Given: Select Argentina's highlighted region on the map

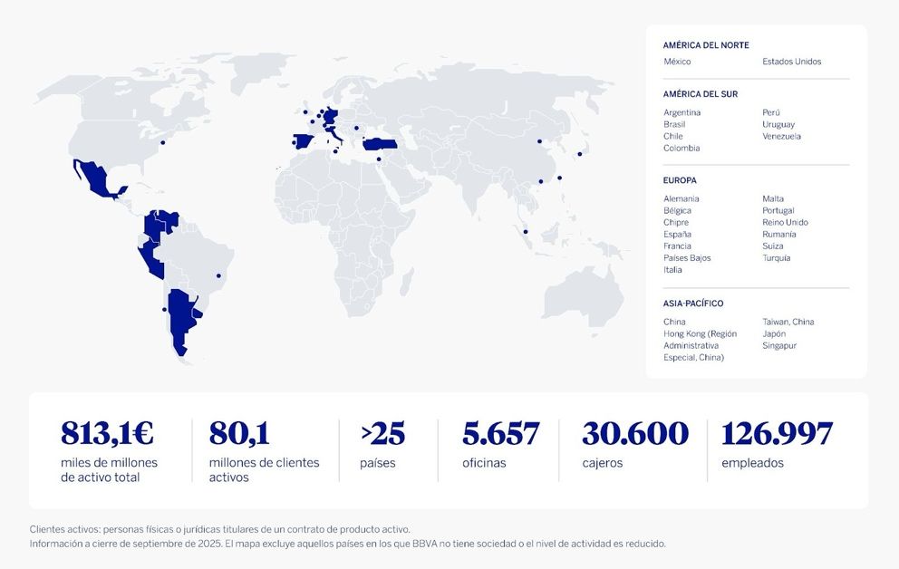Looking at the screenshot, I should pos(181,322).
